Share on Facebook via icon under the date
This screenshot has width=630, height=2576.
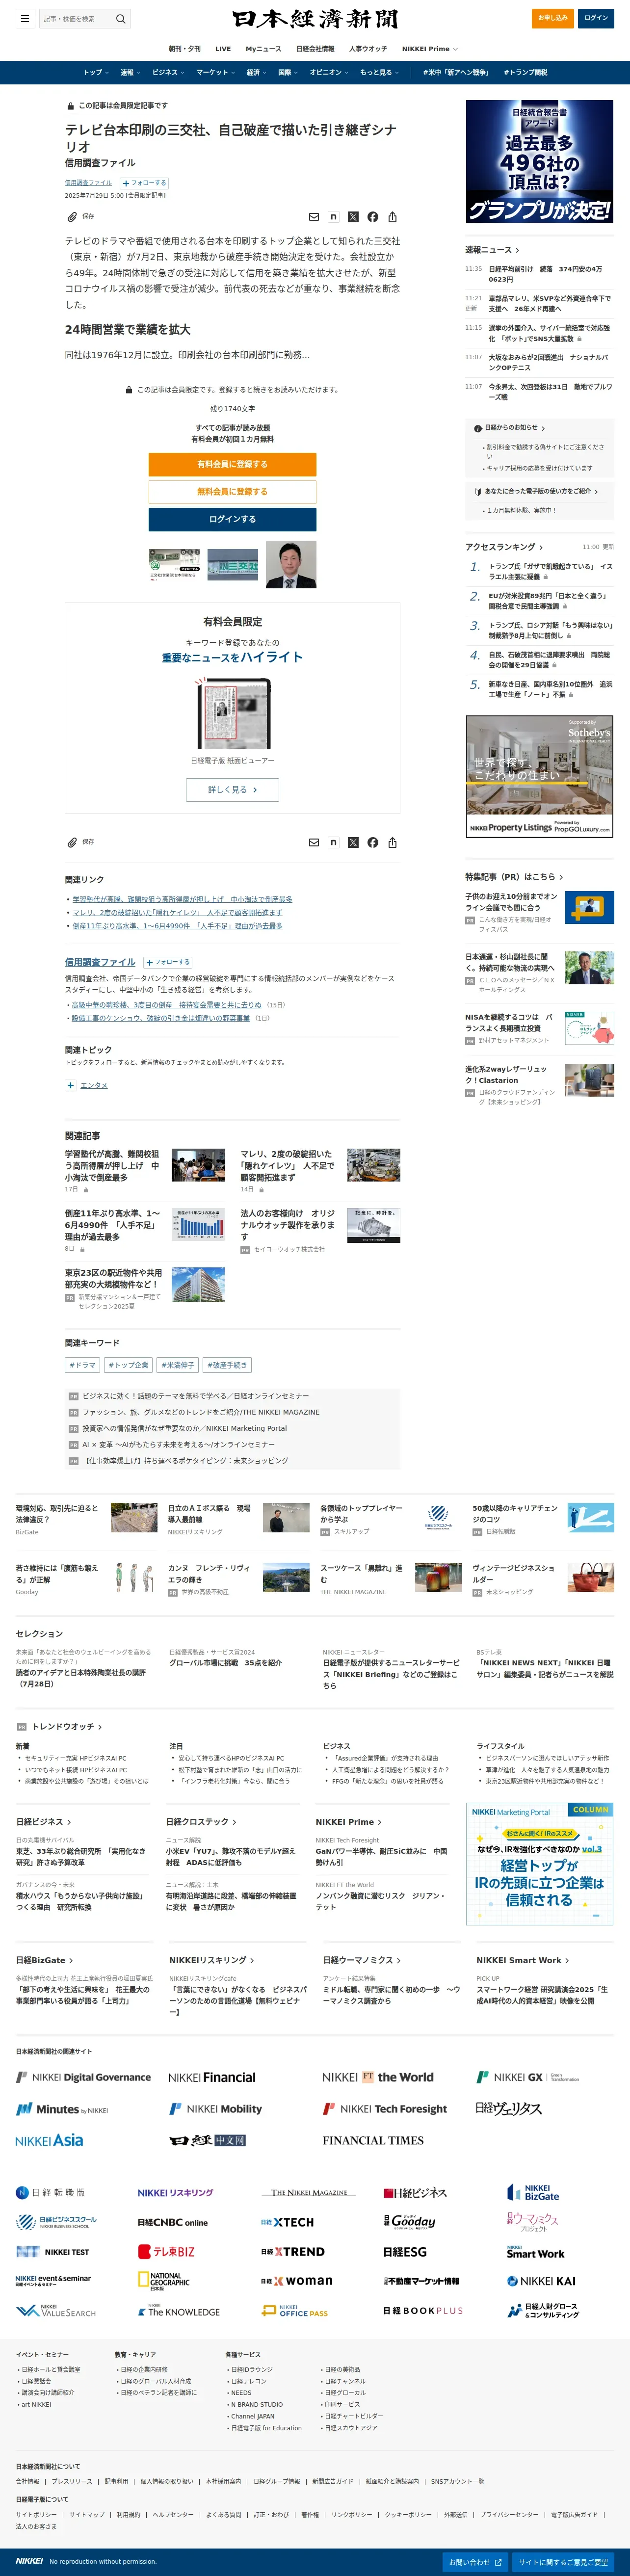coord(372,217)
